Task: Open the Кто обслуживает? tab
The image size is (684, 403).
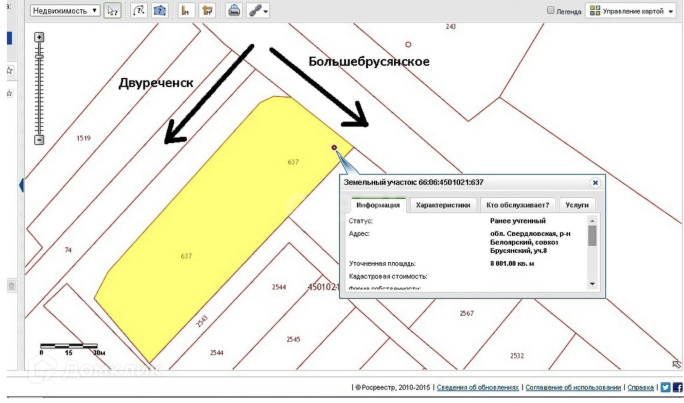Action: 518,205
